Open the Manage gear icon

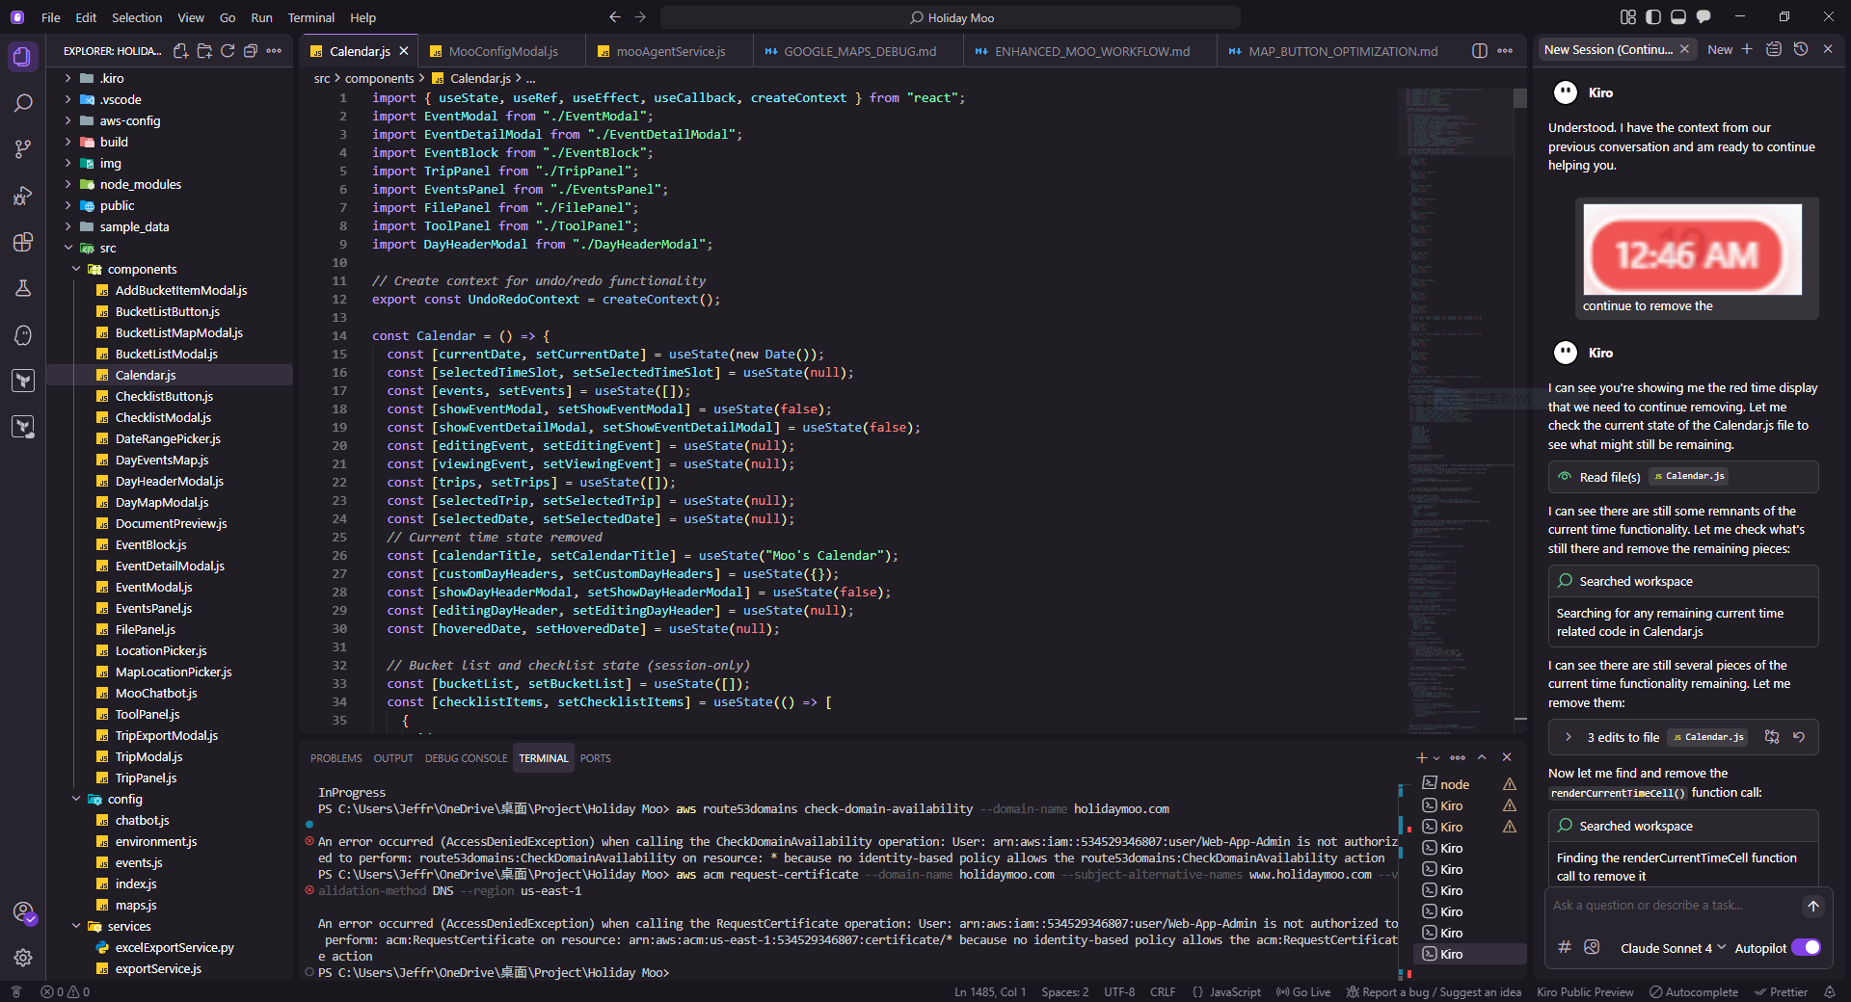[23, 958]
